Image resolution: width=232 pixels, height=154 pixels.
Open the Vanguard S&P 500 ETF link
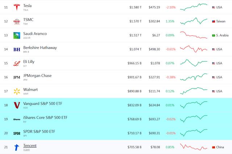42,103
